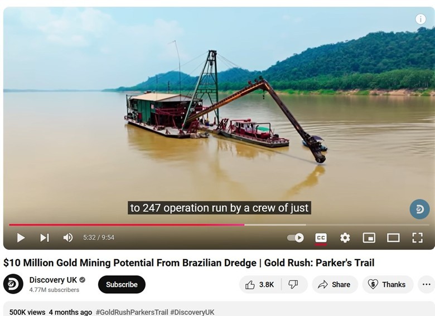The height and width of the screenshot is (316, 435).
Task: Open Discovery UK channel avatar
Action: (13, 284)
